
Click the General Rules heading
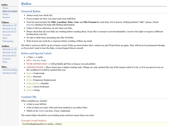click(x=31, y=11)
